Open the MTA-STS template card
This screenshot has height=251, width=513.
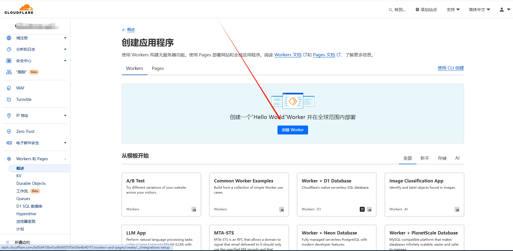(249, 238)
